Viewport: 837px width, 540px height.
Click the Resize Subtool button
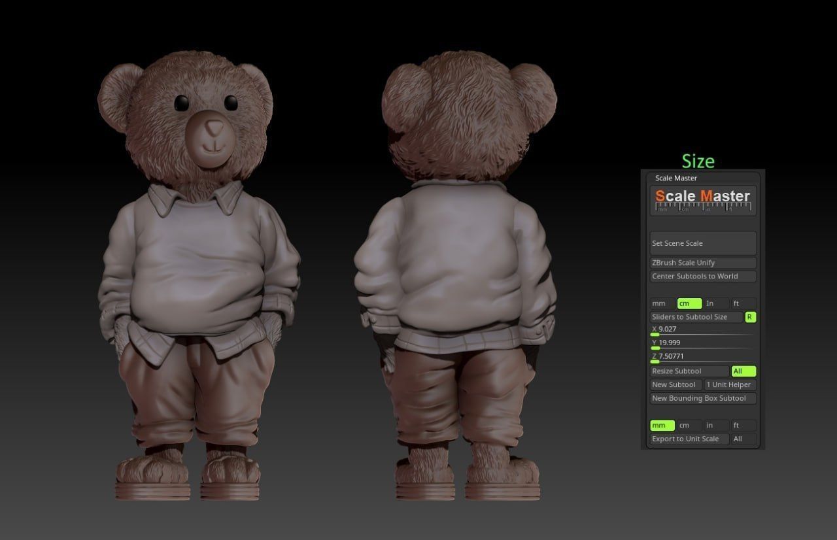coord(690,371)
